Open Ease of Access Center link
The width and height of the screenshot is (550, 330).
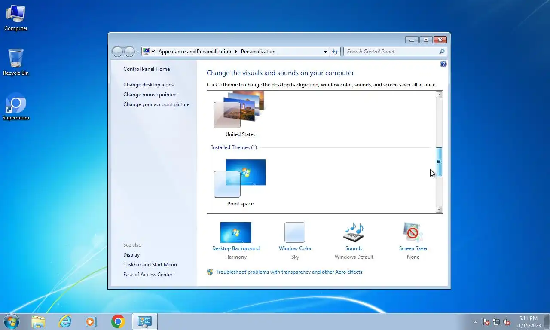(148, 275)
